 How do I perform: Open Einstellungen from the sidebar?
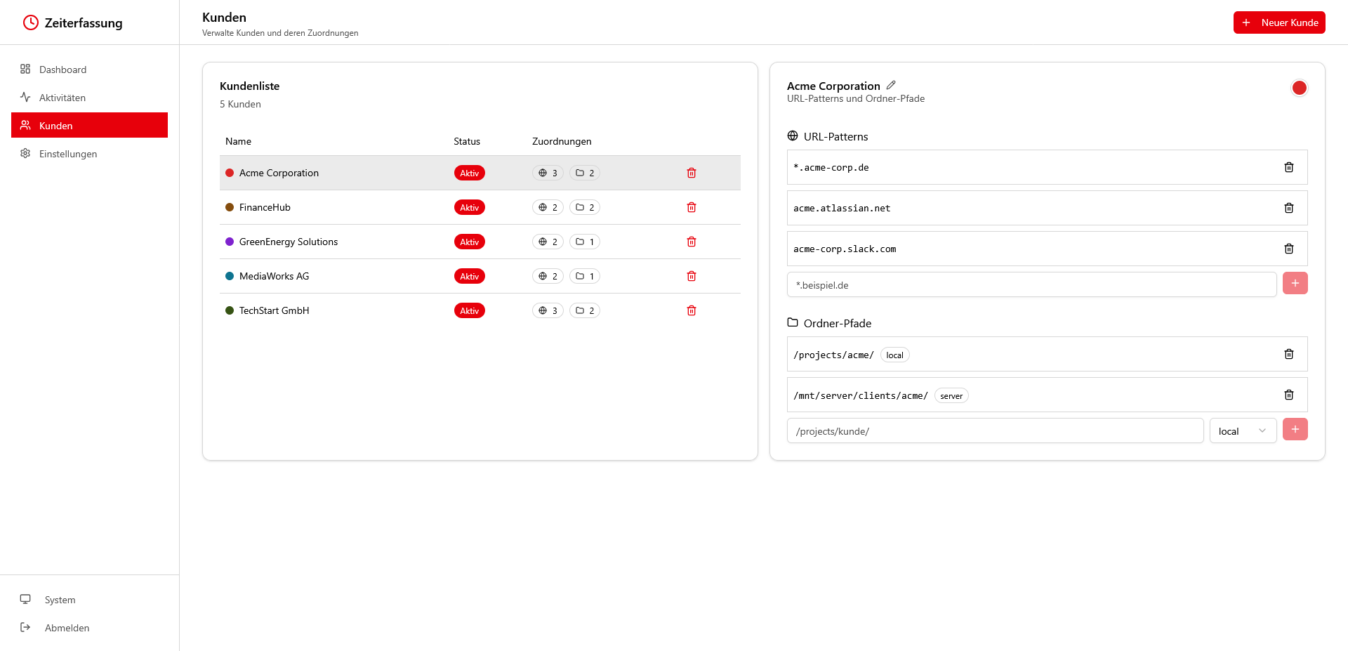[x=67, y=154]
